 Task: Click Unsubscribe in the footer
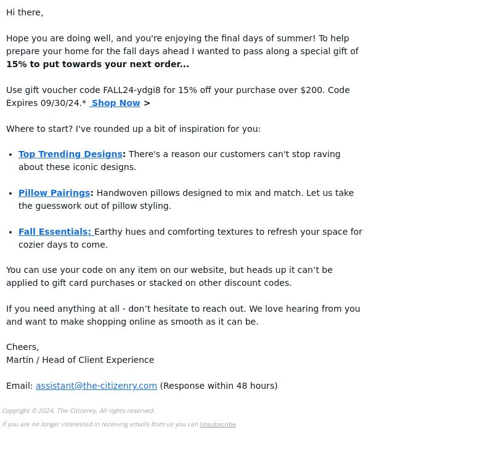218,424
